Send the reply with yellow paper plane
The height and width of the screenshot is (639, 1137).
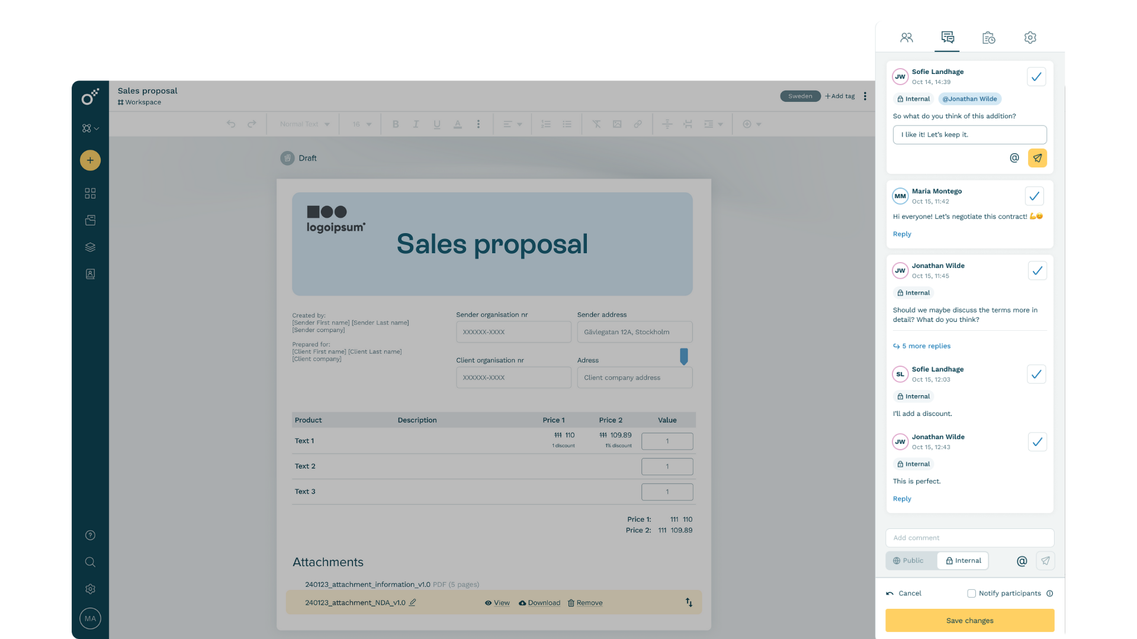1037,158
